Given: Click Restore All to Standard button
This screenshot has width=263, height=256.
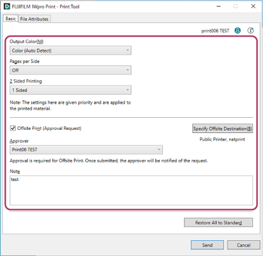Looking at the screenshot, I should pyautogui.click(x=218, y=222).
